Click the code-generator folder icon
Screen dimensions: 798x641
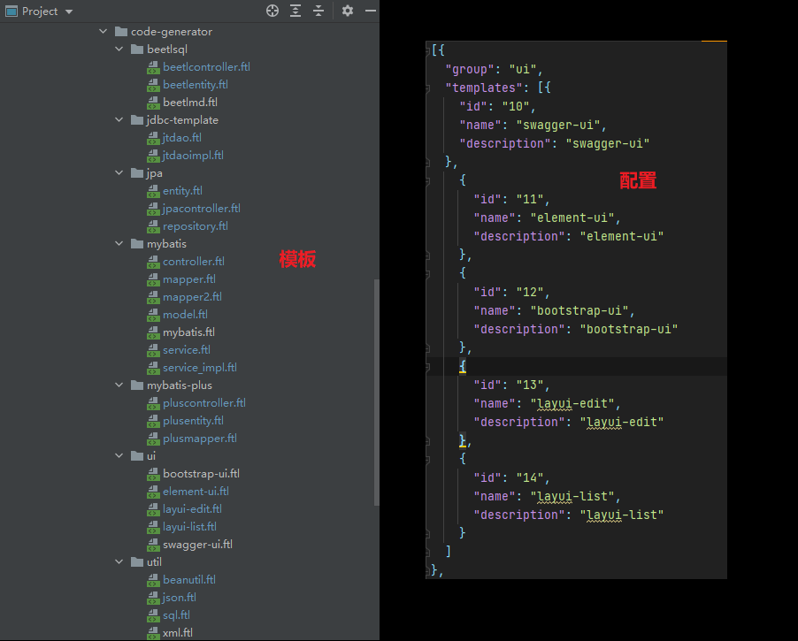click(x=121, y=32)
